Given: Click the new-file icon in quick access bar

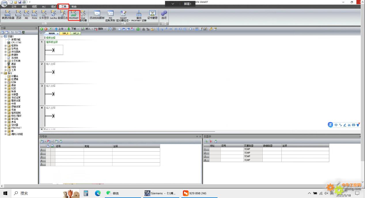Looking at the screenshot, I should [11, 2].
